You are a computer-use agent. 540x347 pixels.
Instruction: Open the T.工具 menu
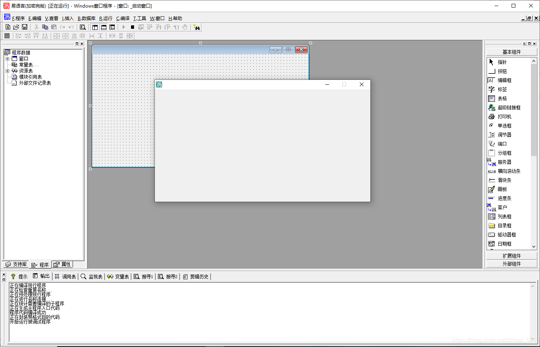pos(140,18)
